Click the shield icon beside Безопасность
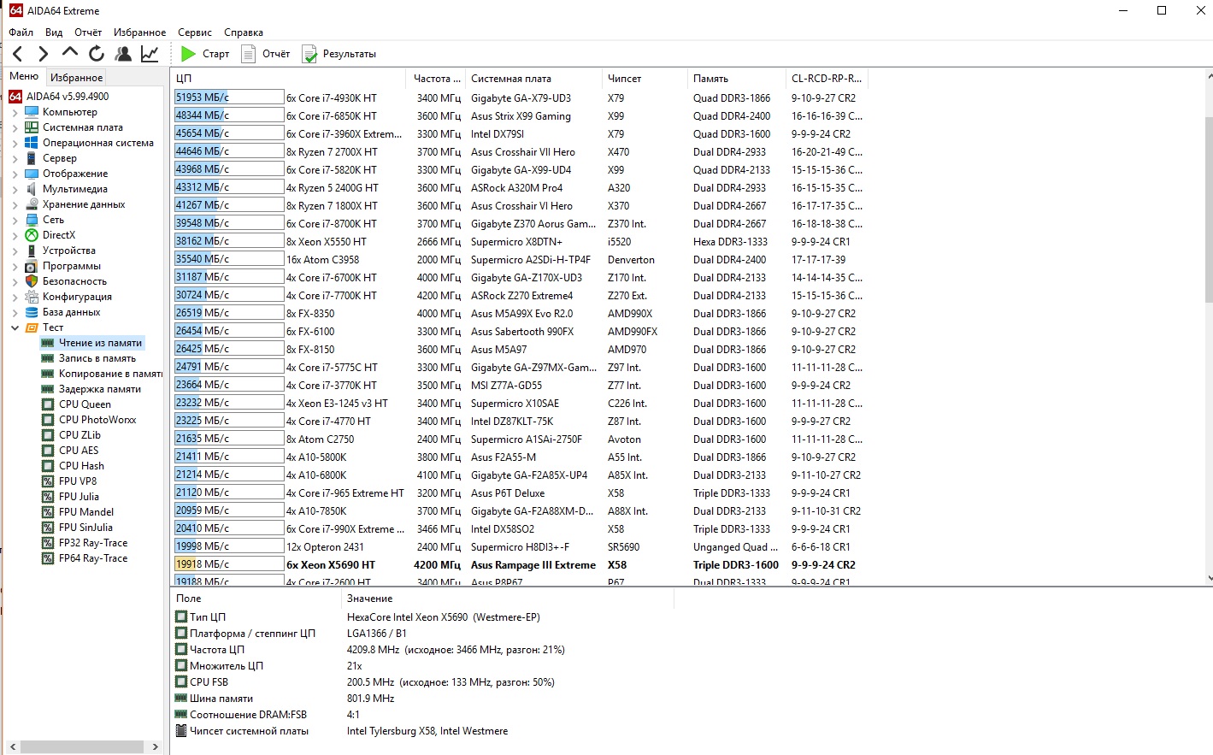This screenshot has height=755, width=1213. [x=32, y=281]
